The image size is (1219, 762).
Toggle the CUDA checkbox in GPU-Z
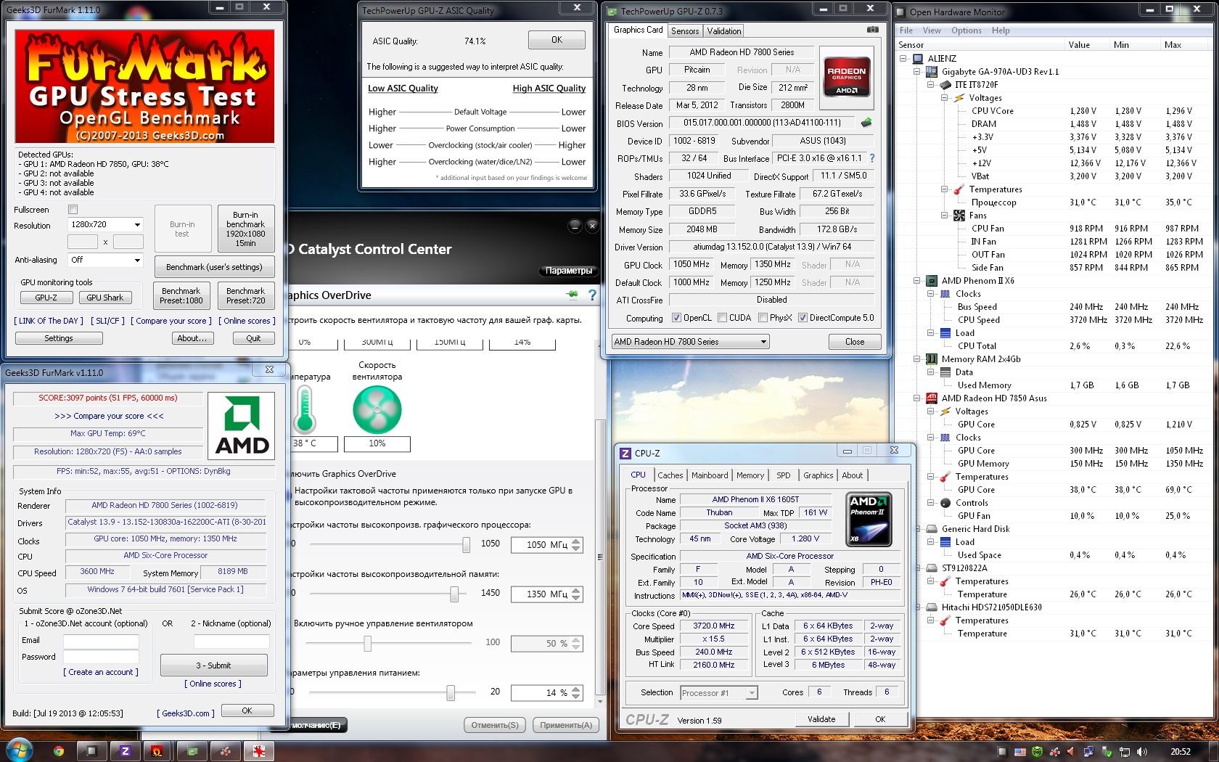click(x=722, y=318)
